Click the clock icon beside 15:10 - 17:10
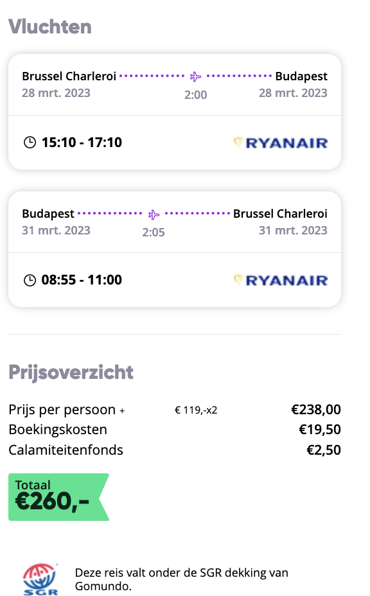 (x=30, y=143)
